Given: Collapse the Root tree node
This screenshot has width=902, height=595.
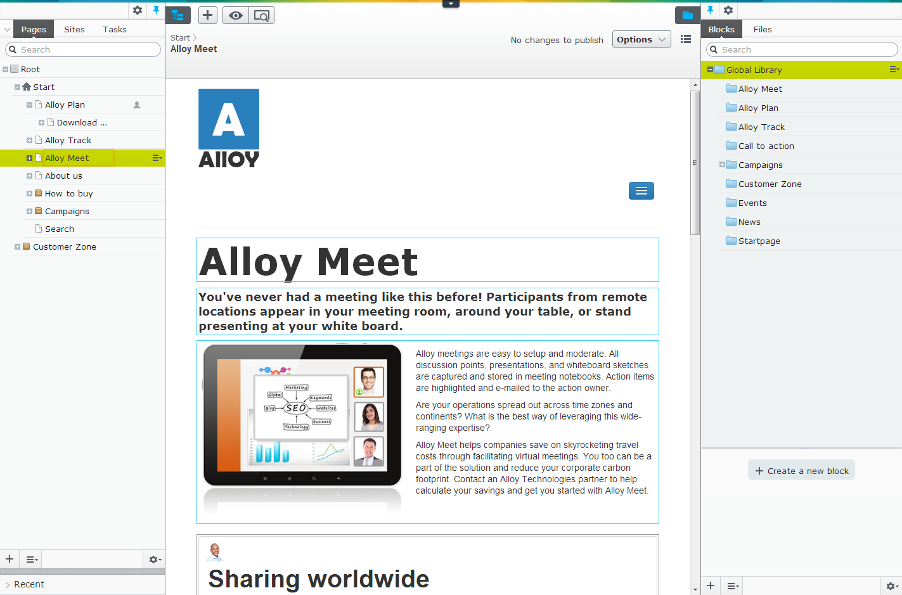Looking at the screenshot, I should pyautogui.click(x=6, y=69).
